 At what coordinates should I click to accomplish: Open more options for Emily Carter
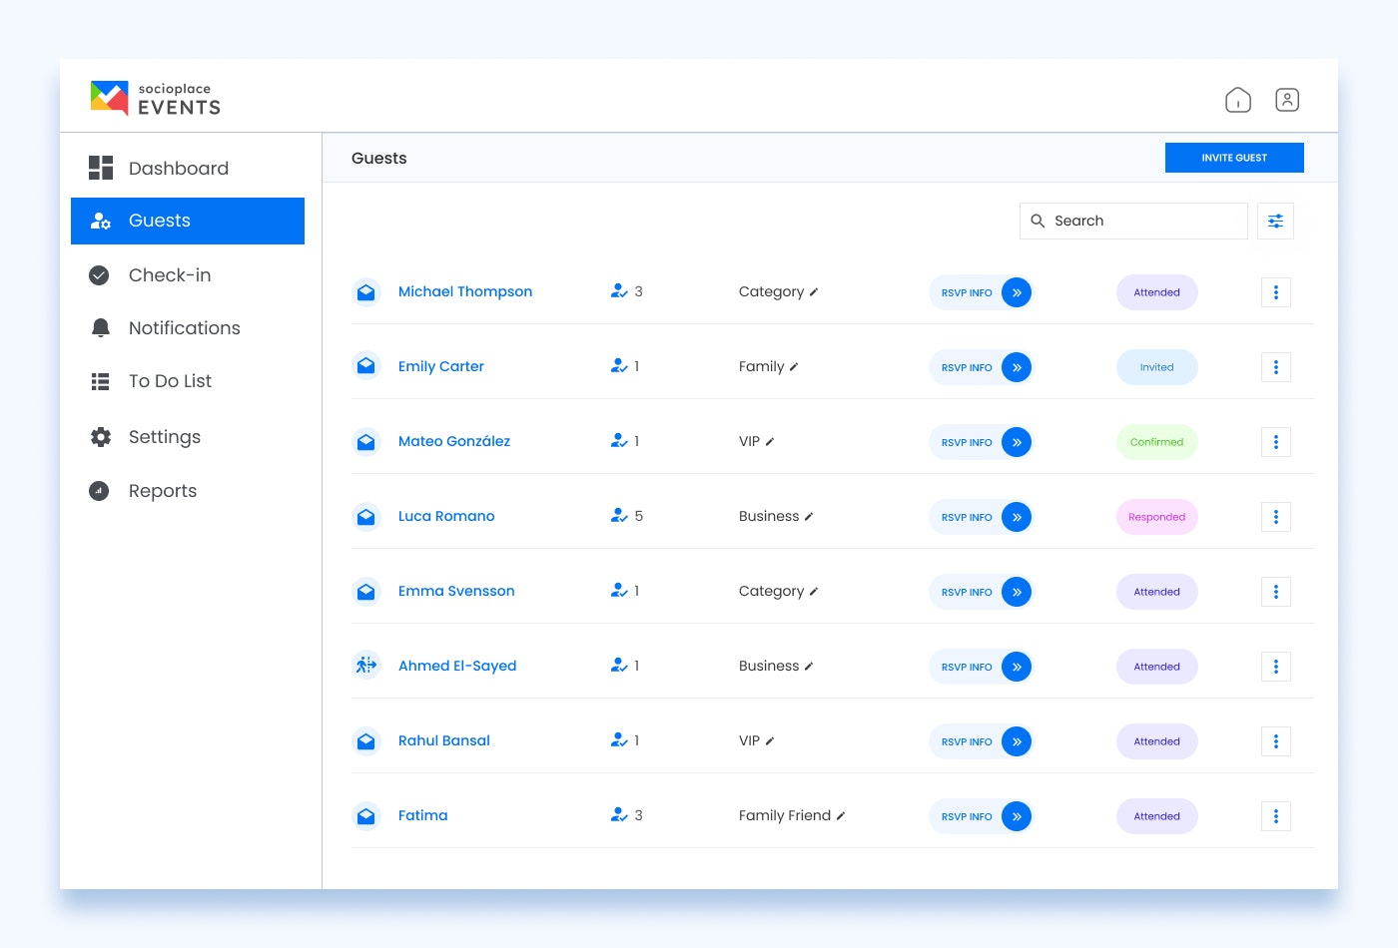pos(1276,367)
